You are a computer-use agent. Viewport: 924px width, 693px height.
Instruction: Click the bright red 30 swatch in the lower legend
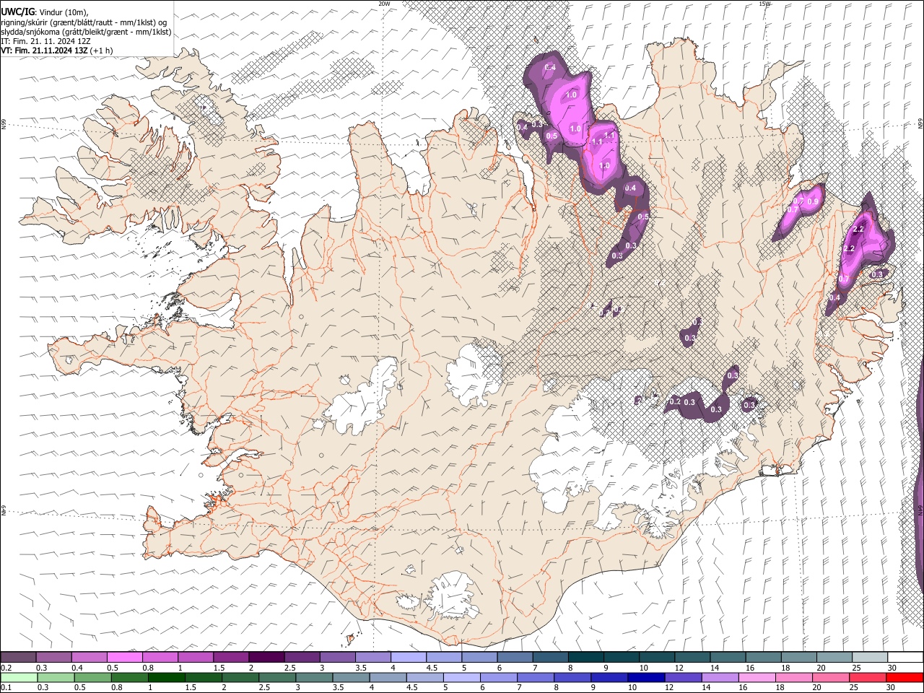click(x=903, y=678)
